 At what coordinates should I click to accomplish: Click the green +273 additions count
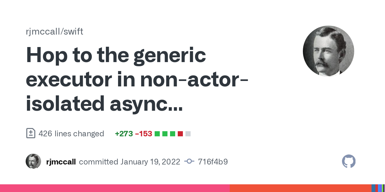(x=124, y=134)
